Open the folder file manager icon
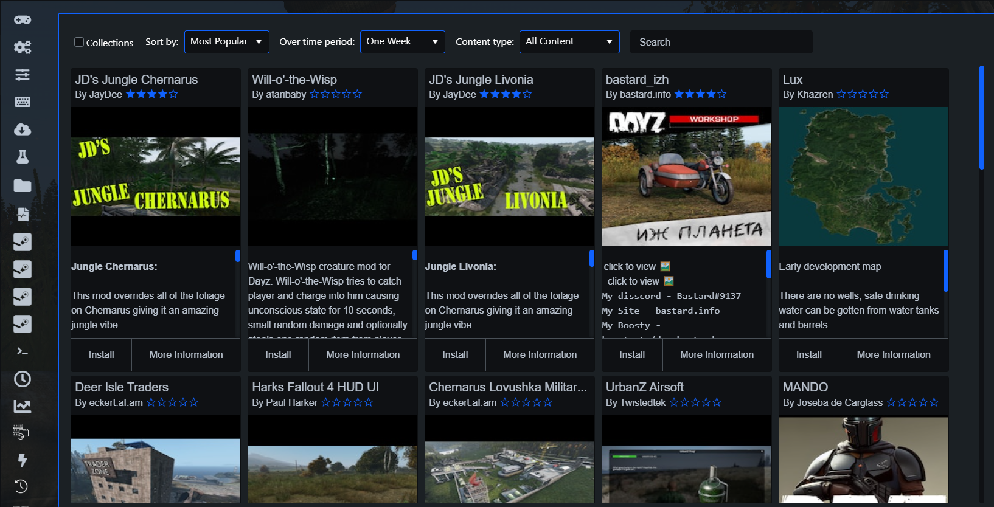The width and height of the screenshot is (994, 507). (23, 185)
